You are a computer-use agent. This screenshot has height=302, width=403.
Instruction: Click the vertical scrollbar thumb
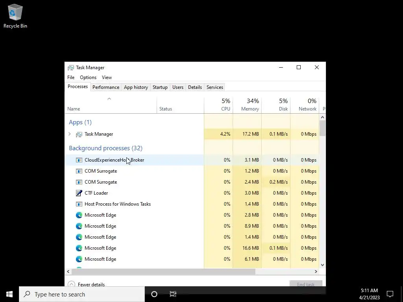pos(323,128)
